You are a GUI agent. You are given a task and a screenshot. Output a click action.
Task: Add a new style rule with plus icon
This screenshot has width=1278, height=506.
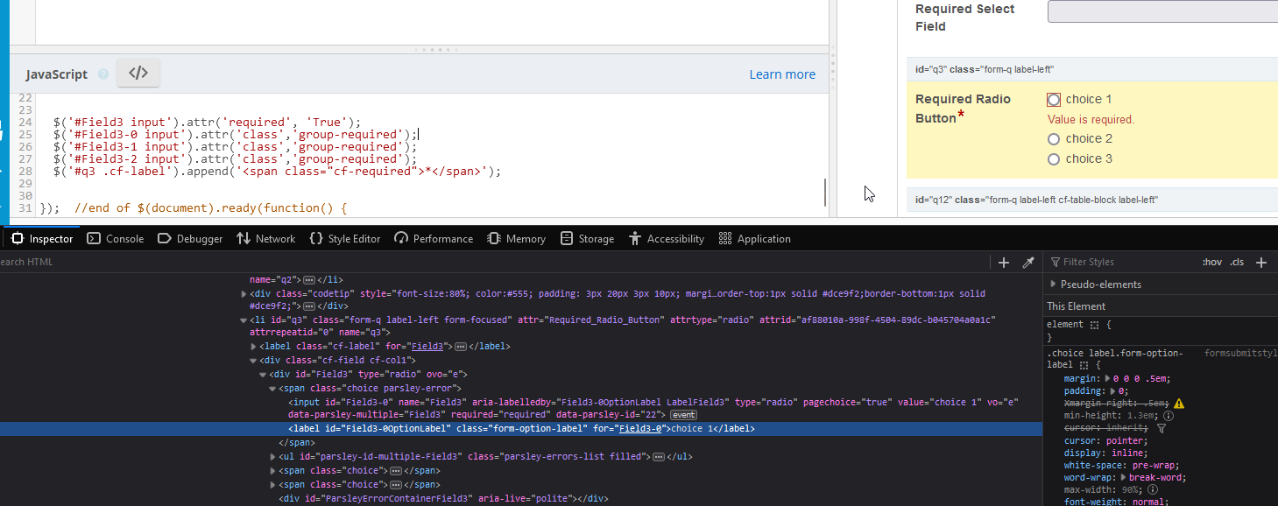1261,262
